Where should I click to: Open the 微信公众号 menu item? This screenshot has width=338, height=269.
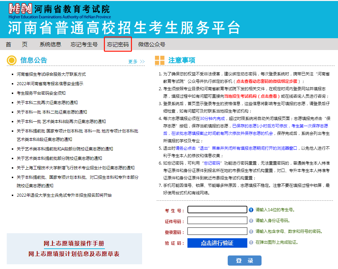(x=152, y=45)
